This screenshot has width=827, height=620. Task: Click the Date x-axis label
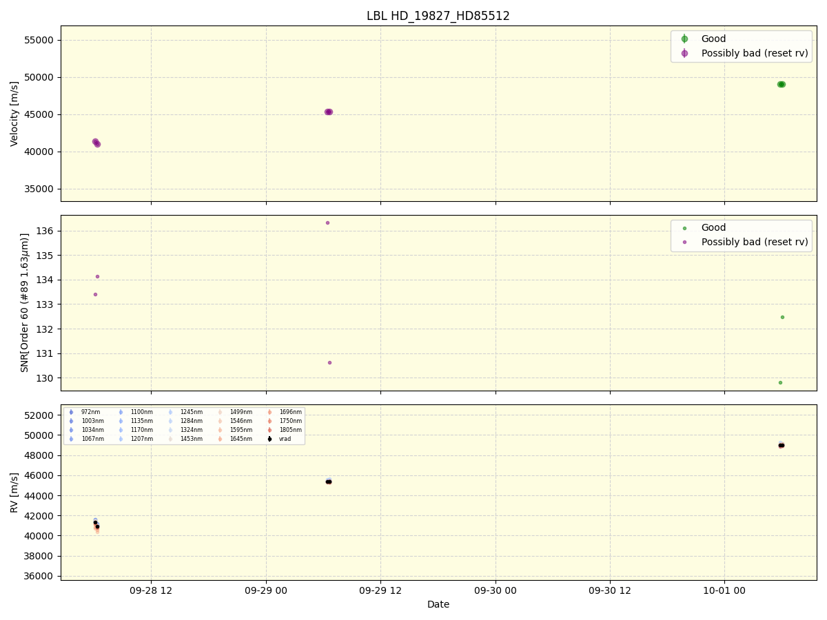point(438,604)
